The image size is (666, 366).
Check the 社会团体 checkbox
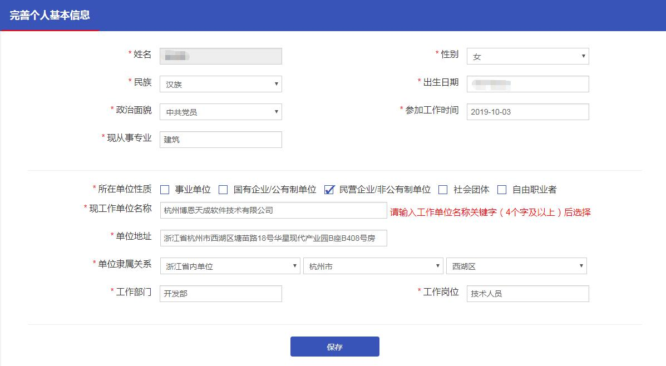click(442, 189)
